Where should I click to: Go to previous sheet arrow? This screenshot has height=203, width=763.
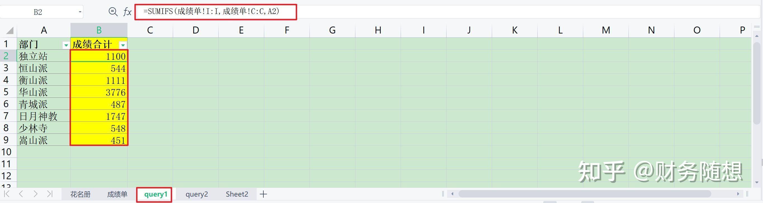tap(21, 194)
